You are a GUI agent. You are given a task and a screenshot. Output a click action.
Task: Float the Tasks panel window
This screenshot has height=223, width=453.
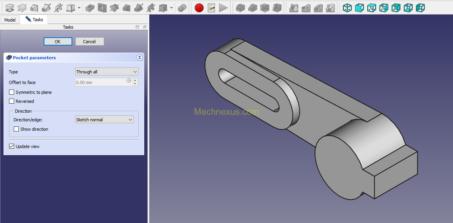[x=145, y=27]
